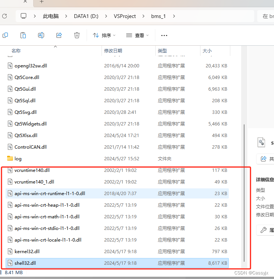
Task: Go to DATA1 (D:) in the breadcrumb
Action: click(86, 16)
